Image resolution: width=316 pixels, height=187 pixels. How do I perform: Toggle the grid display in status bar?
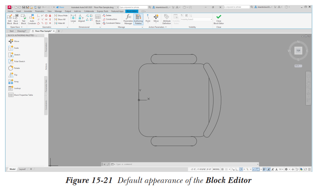pos(223,169)
